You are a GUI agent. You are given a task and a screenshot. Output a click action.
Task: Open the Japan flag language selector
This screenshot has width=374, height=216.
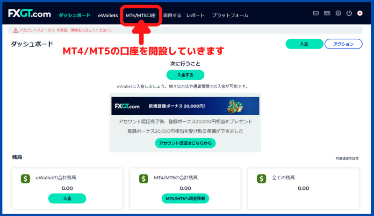coord(360,14)
